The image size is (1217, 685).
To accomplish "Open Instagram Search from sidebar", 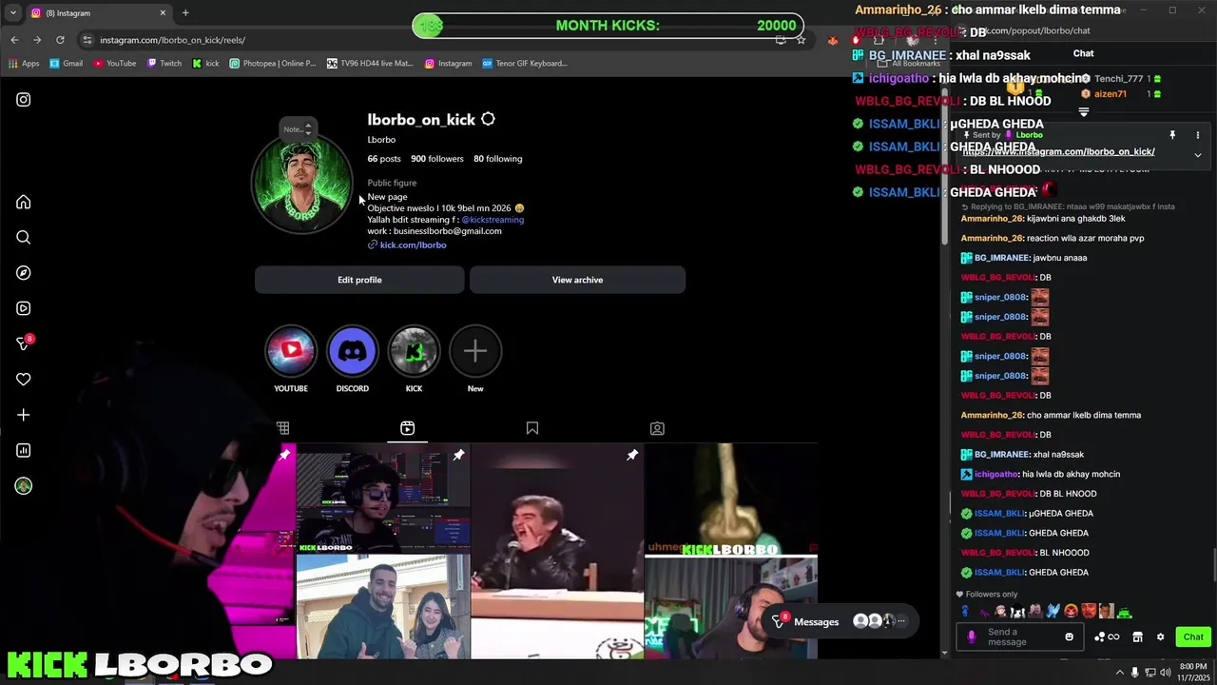I will (24, 238).
